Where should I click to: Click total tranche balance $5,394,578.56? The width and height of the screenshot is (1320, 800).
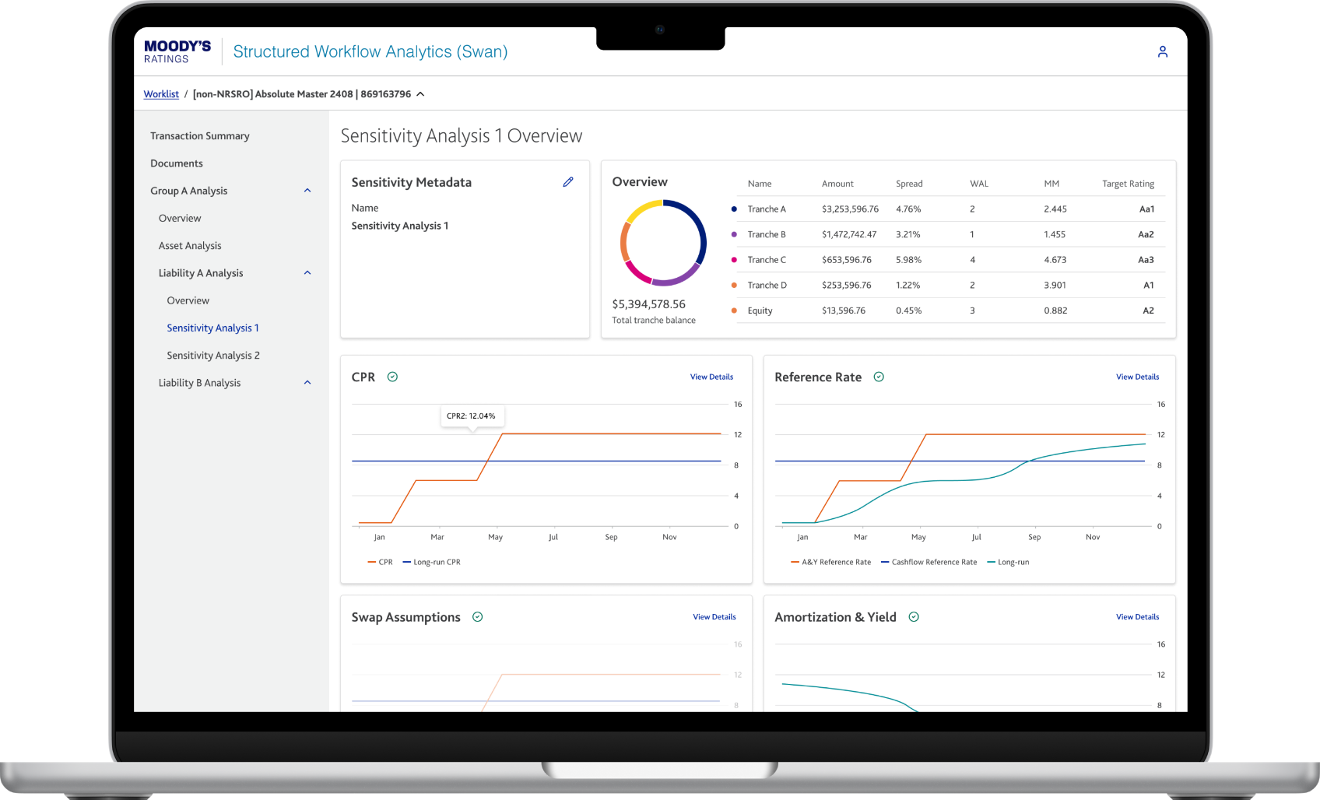coord(648,304)
